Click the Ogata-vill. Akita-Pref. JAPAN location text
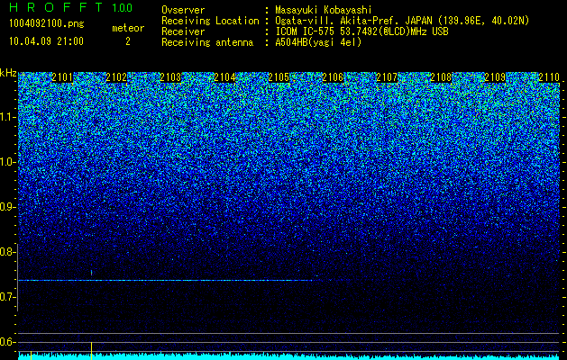The image size is (567, 360). [402, 21]
